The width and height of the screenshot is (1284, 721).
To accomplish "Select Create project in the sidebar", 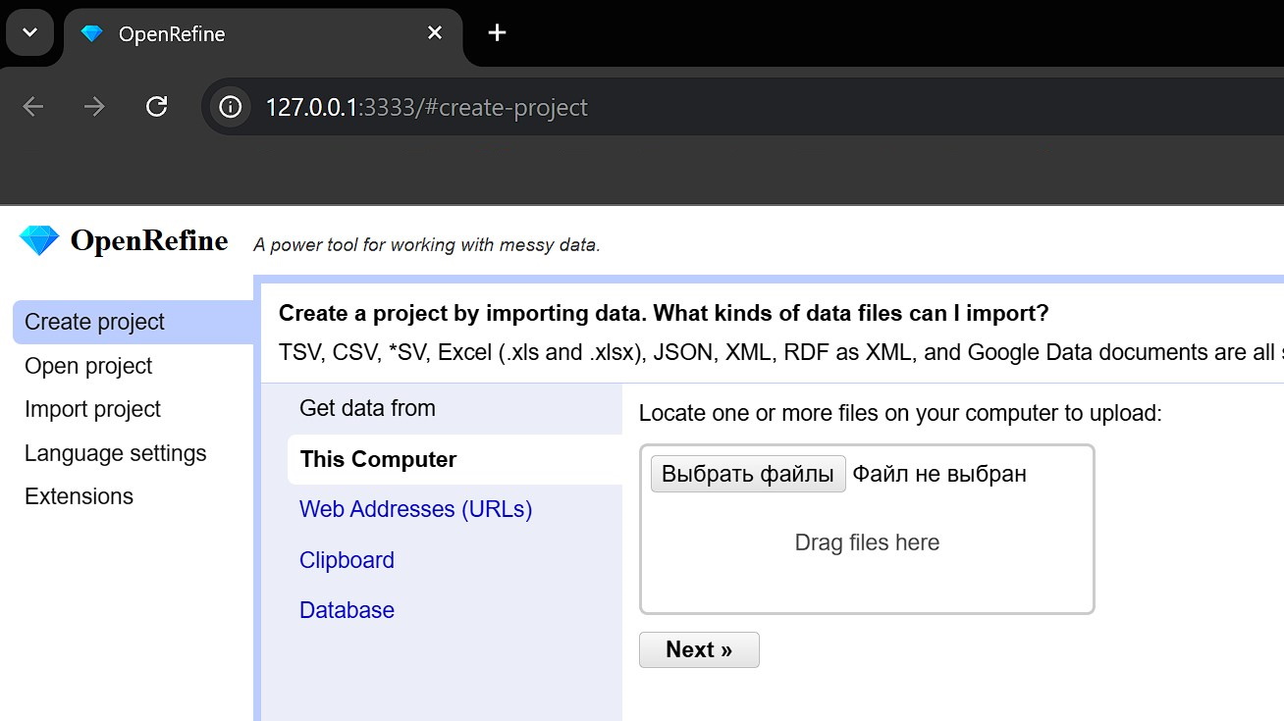I will tap(133, 322).
